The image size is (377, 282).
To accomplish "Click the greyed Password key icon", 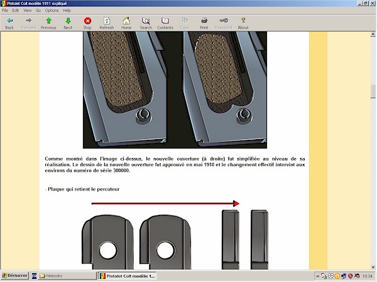I will [x=223, y=23].
